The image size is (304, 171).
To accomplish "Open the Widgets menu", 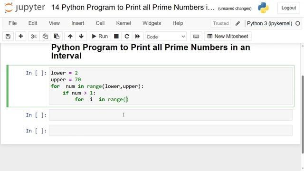I will point(152,23).
